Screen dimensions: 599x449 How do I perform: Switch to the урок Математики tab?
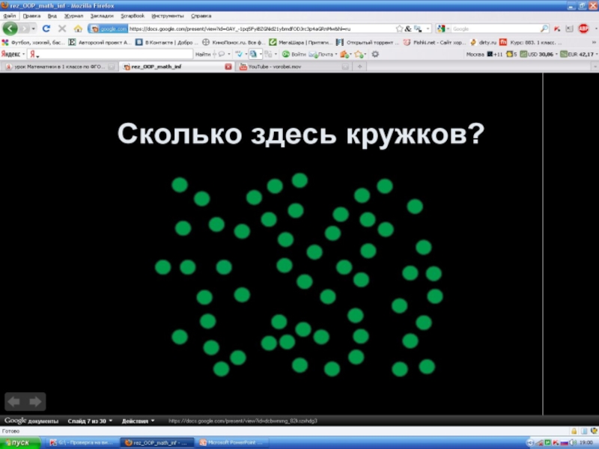[x=59, y=67]
